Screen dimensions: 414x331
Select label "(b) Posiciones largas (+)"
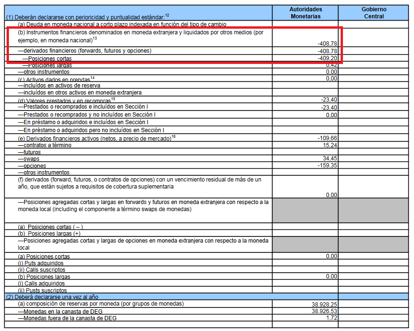click(x=49, y=234)
